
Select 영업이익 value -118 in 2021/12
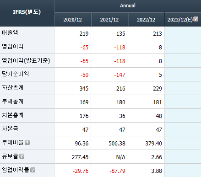coord(120,48)
